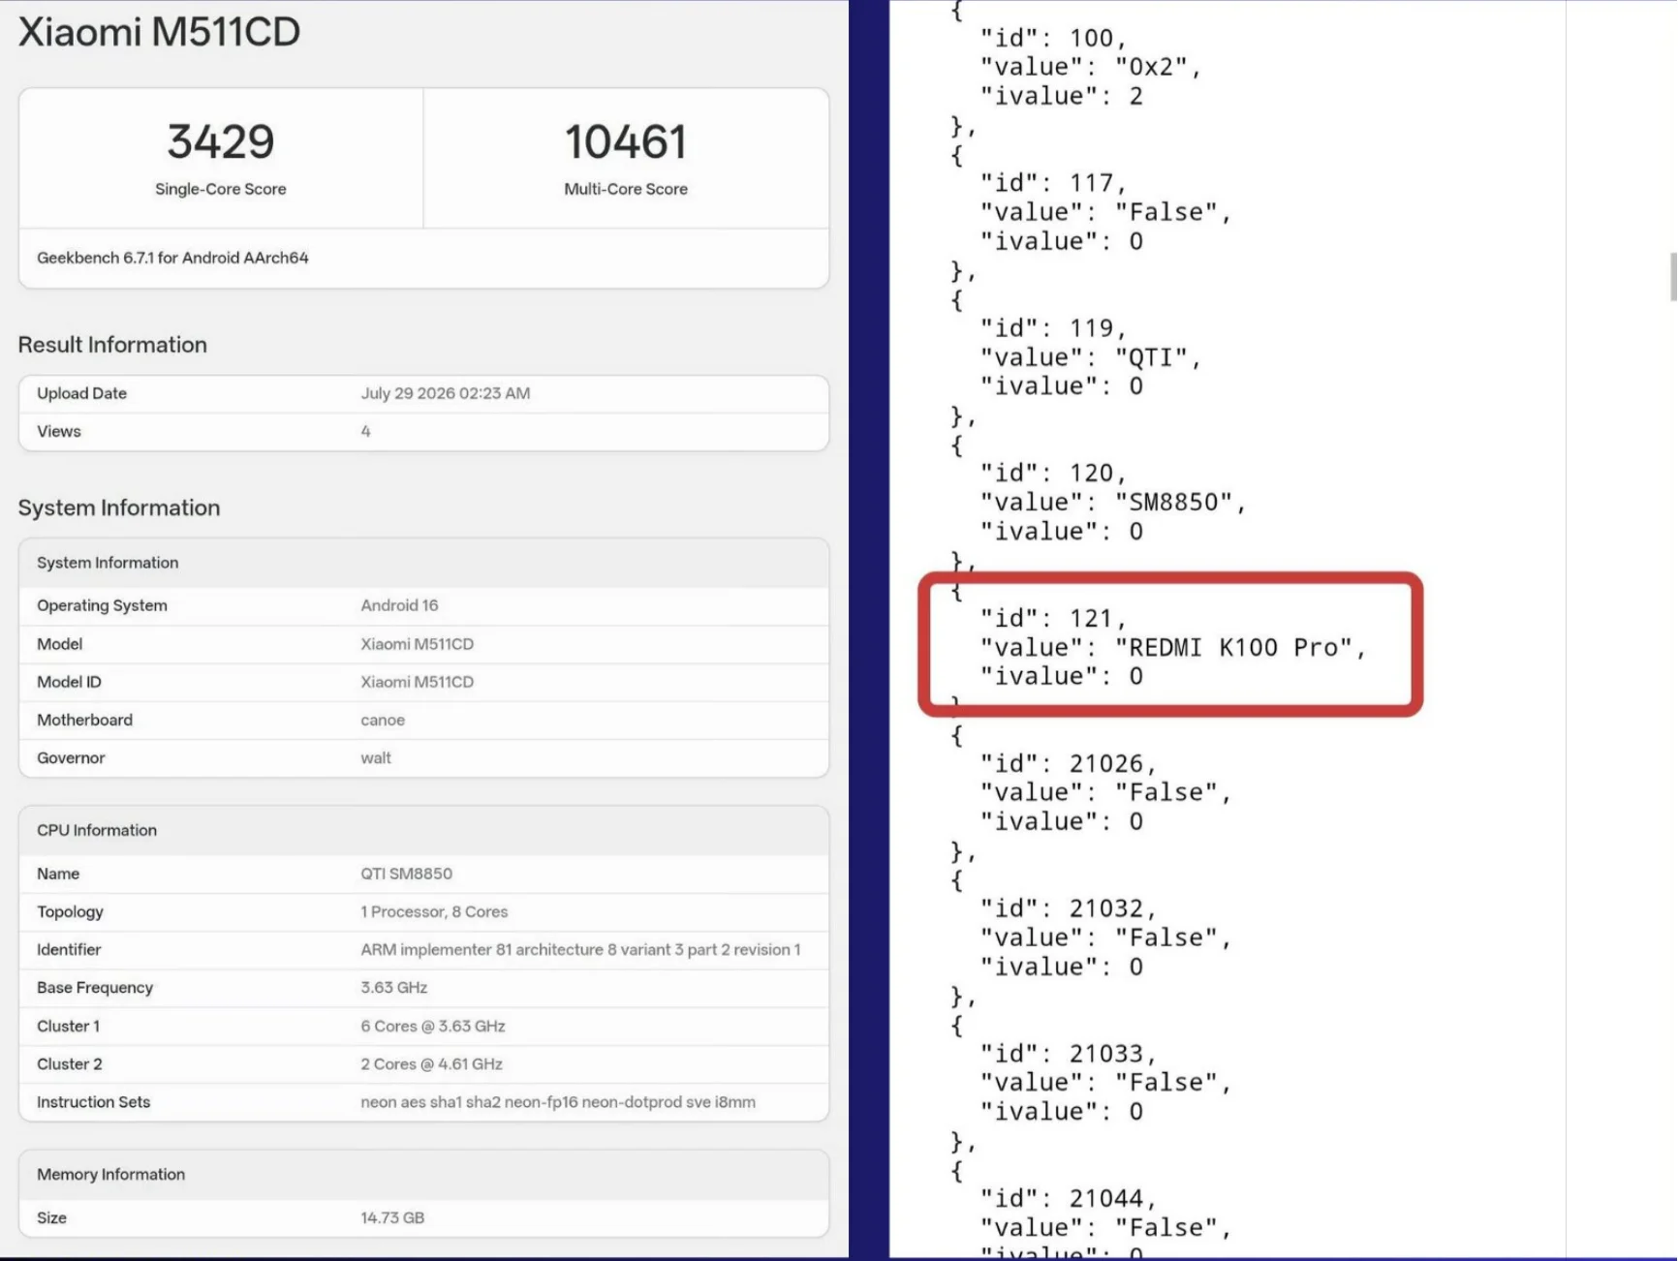Click the "value": "False" line under id 21044
The width and height of the screenshot is (1678, 1261).
(1105, 1227)
